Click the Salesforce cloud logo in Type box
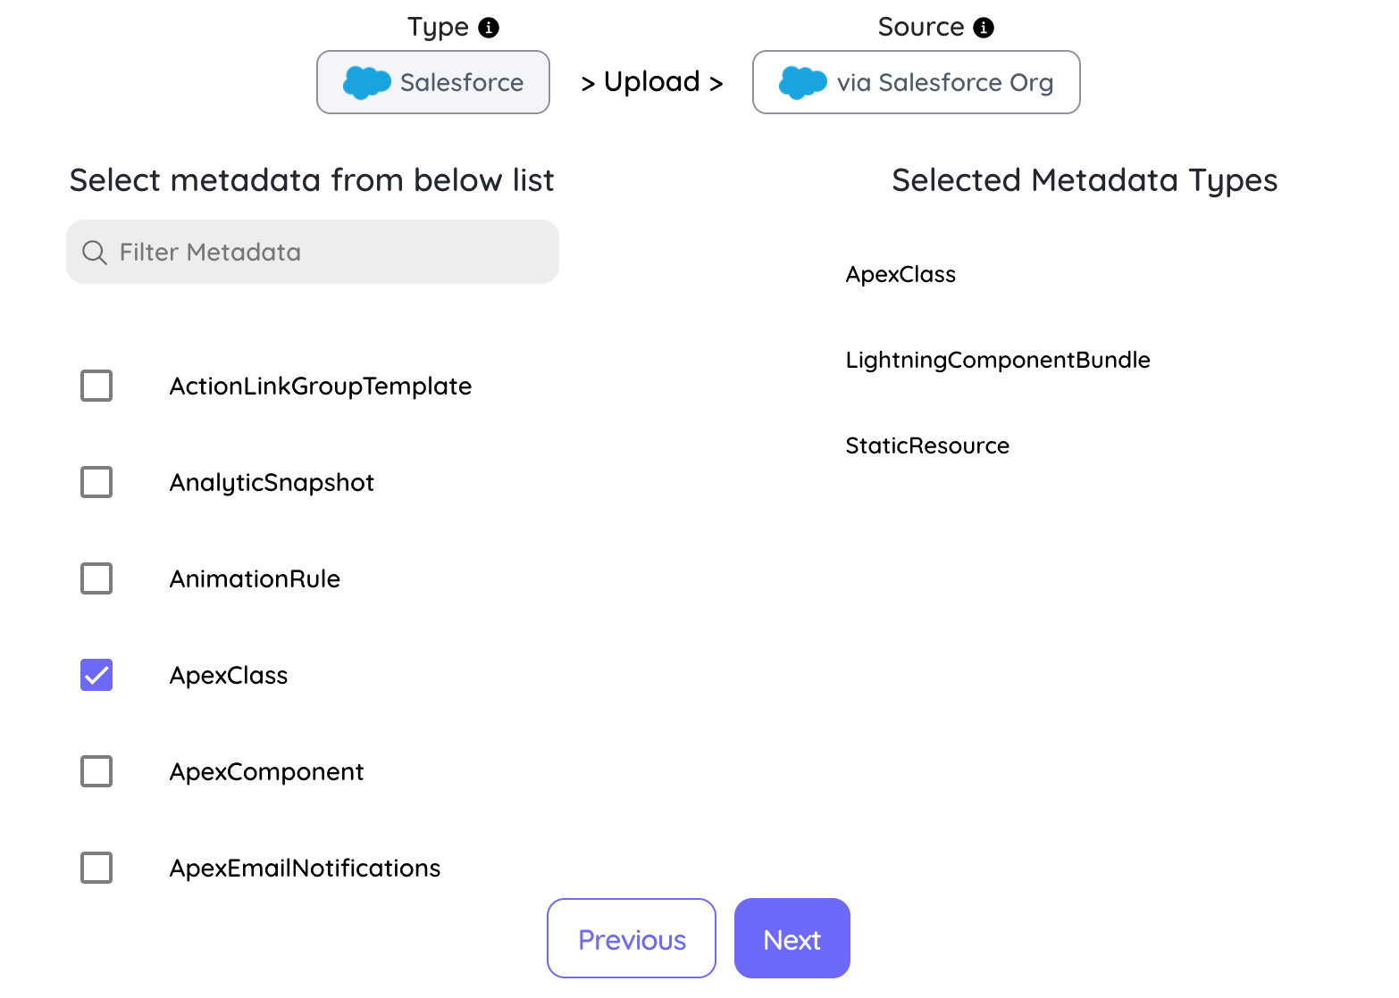The height and width of the screenshot is (998, 1399). click(367, 82)
